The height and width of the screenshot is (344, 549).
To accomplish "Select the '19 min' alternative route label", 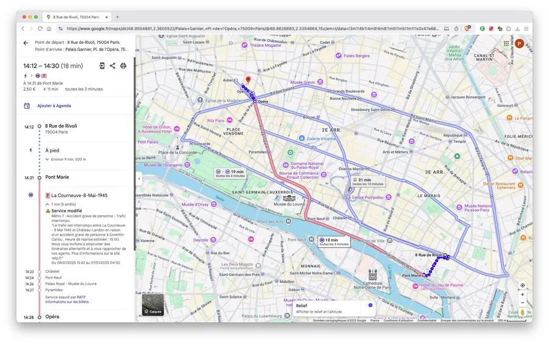I will point(230,173).
